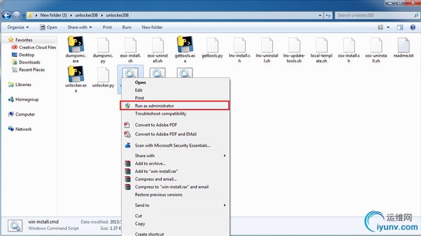
Task: Click the Back navigation arrow
Action: click(x=7, y=15)
